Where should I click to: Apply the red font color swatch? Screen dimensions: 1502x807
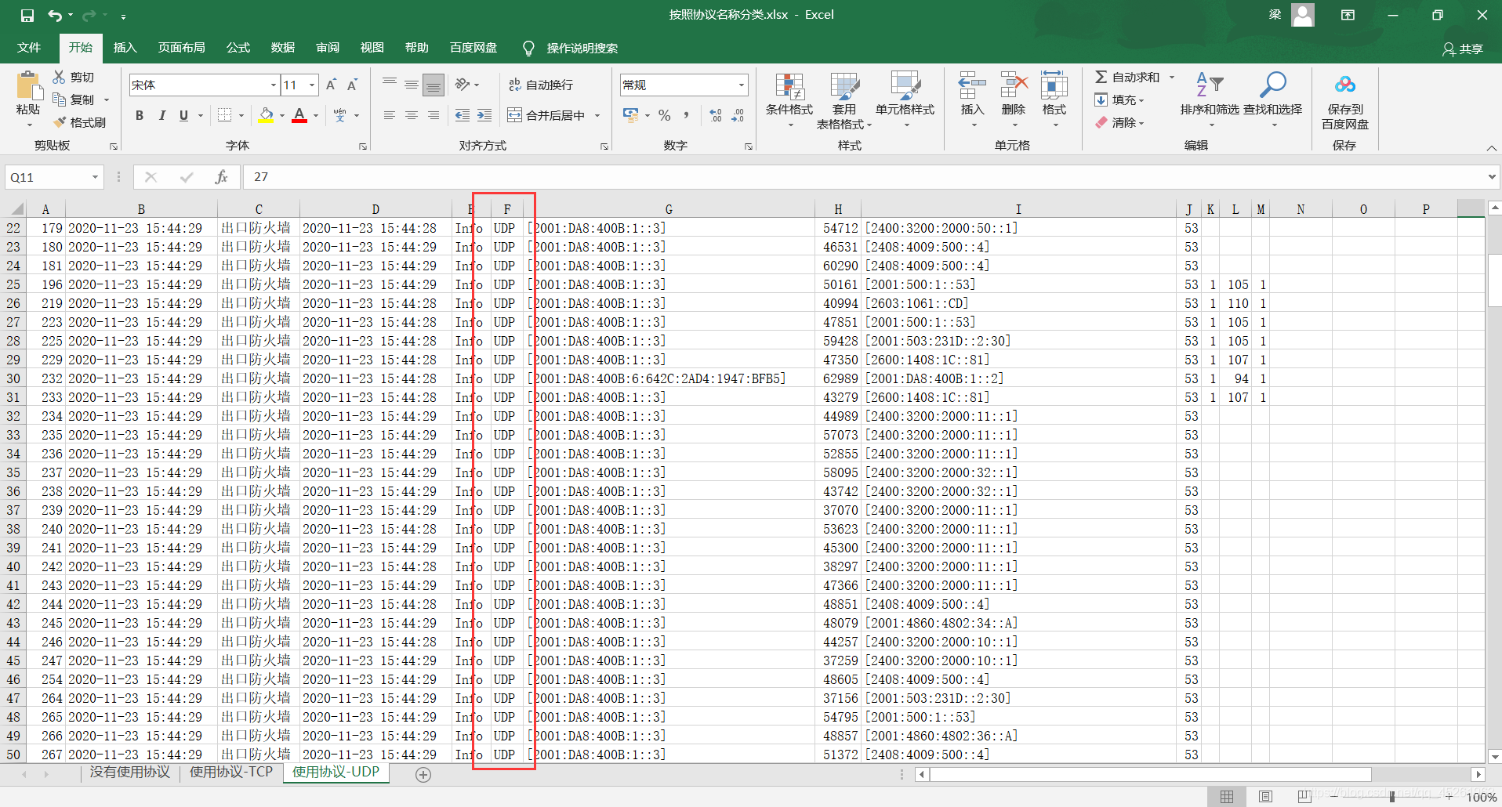pyautogui.click(x=299, y=115)
